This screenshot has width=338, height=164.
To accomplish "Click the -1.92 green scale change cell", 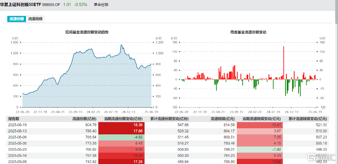I will 260,149.
